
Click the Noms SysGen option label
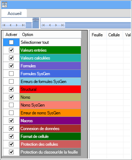coord(33,105)
